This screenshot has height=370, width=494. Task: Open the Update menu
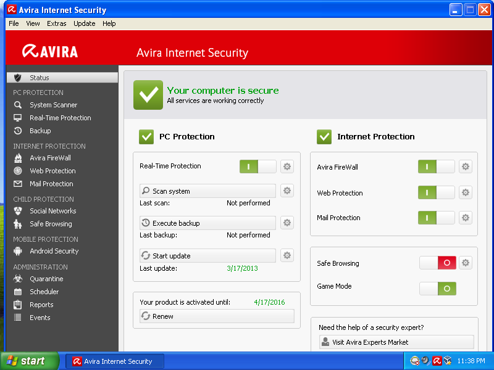[x=84, y=23]
